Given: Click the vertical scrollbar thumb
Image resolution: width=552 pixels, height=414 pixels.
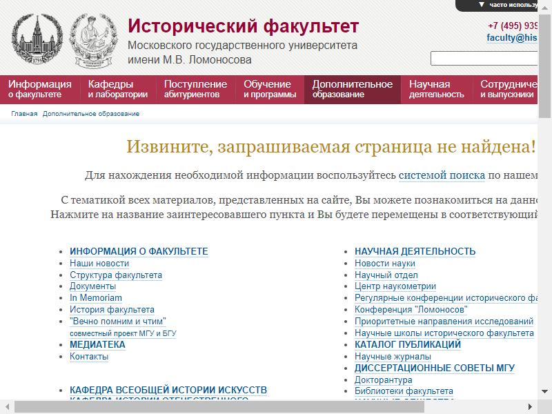Looking at the screenshot, I should point(545,62).
